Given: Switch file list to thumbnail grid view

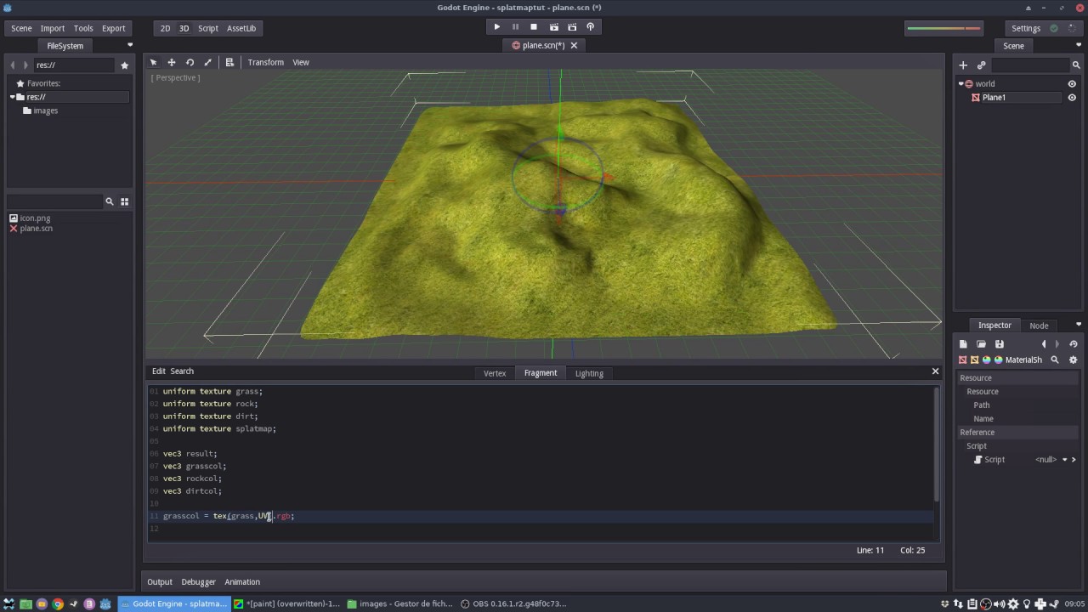Looking at the screenshot, I should tap(124, 201).
